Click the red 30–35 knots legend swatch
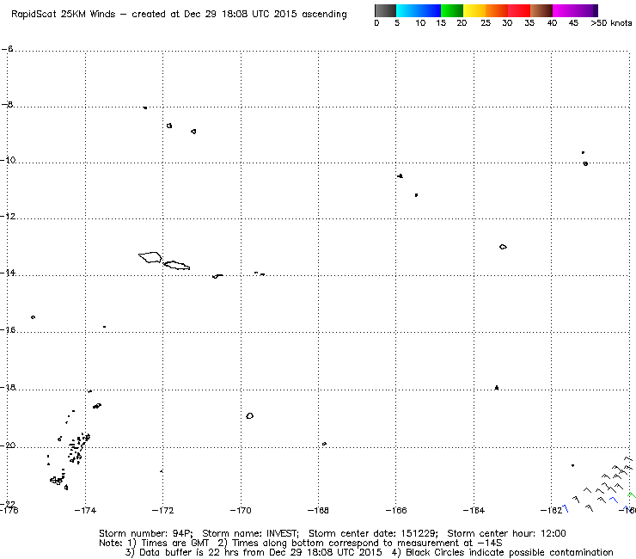The height and width of the screenshot is (559, 636). click(519, 10)
